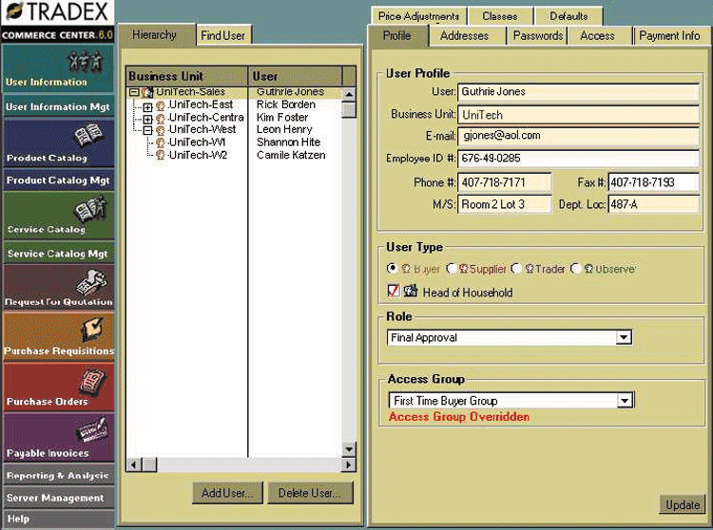Open the Payable Invoices icon

point(91,432)
